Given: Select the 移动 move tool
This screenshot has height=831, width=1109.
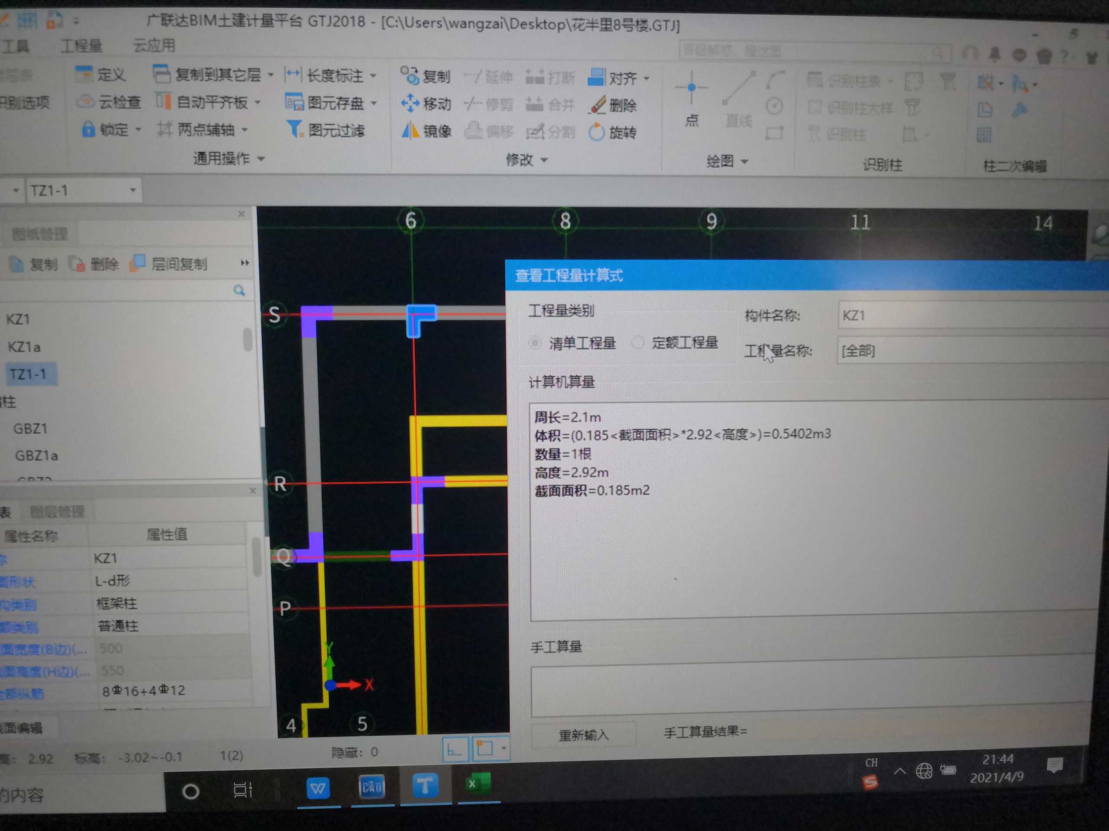Looking at the screenshot, I should [426, 104].
